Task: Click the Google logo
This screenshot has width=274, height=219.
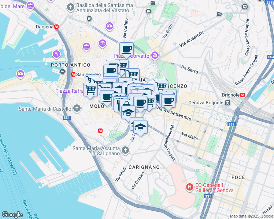Action: (12, 215)
